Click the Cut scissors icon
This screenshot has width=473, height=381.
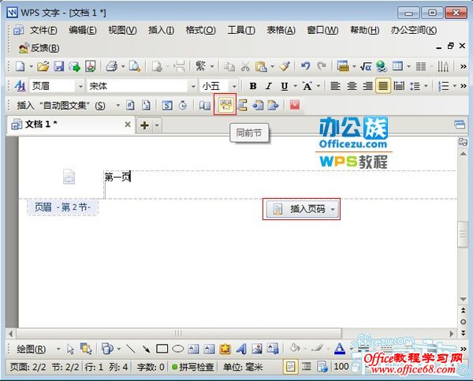245,66
